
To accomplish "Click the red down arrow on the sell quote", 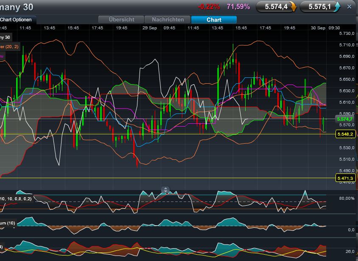I will [294, 7].
